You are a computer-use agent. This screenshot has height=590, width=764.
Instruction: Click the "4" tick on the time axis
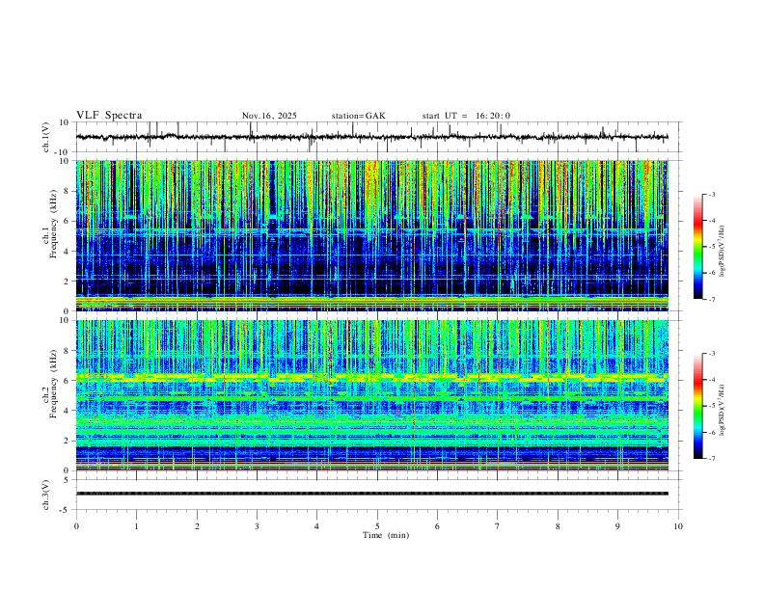[x=317, y=526]
